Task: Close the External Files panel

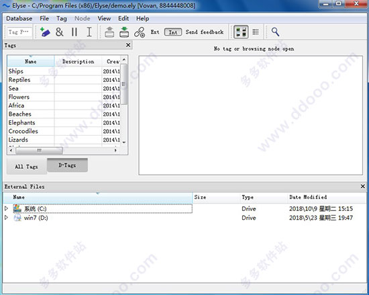Action: 363,186
